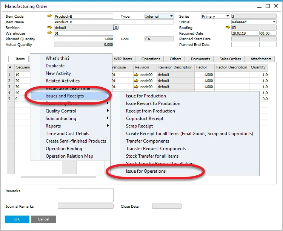Click the Warehouse link arrow icon
283x231 pixels.
click(50, 33)
